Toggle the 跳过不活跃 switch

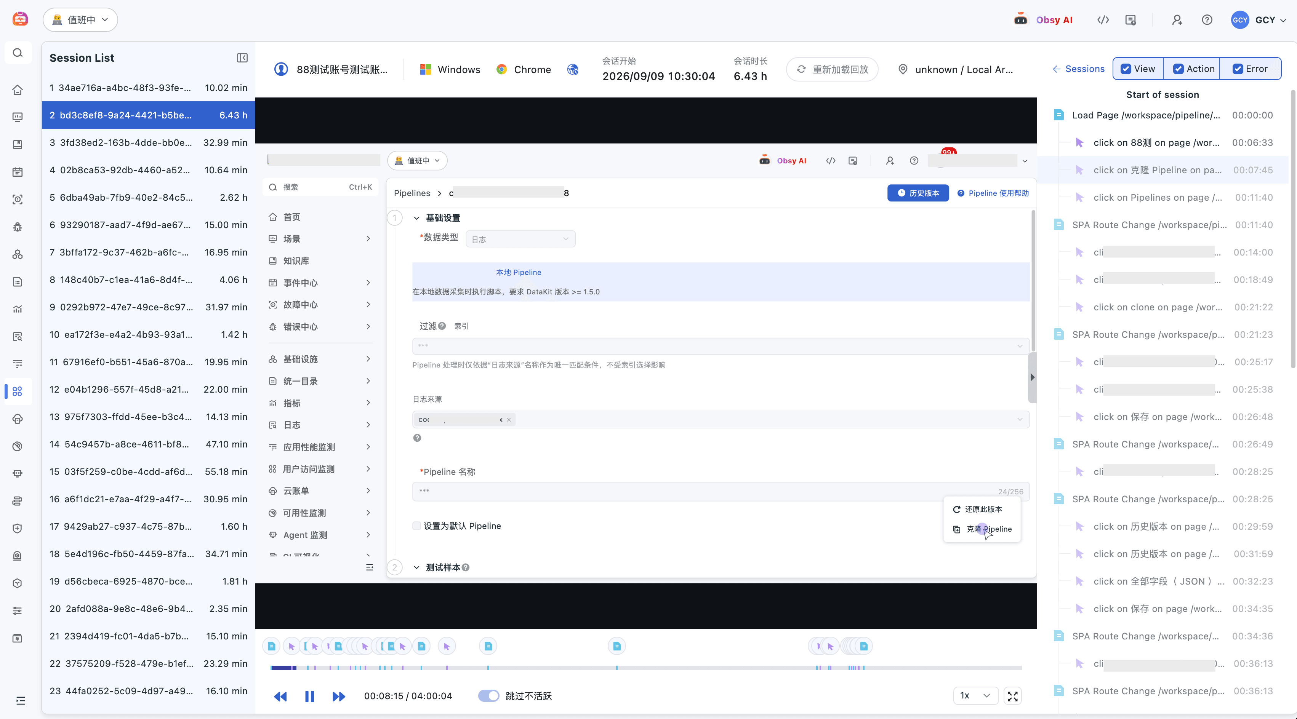(488, 696)
